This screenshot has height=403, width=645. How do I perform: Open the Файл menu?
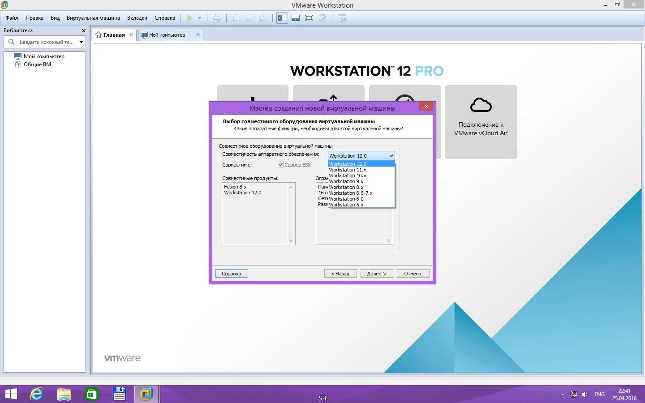[x=12, y=18]
